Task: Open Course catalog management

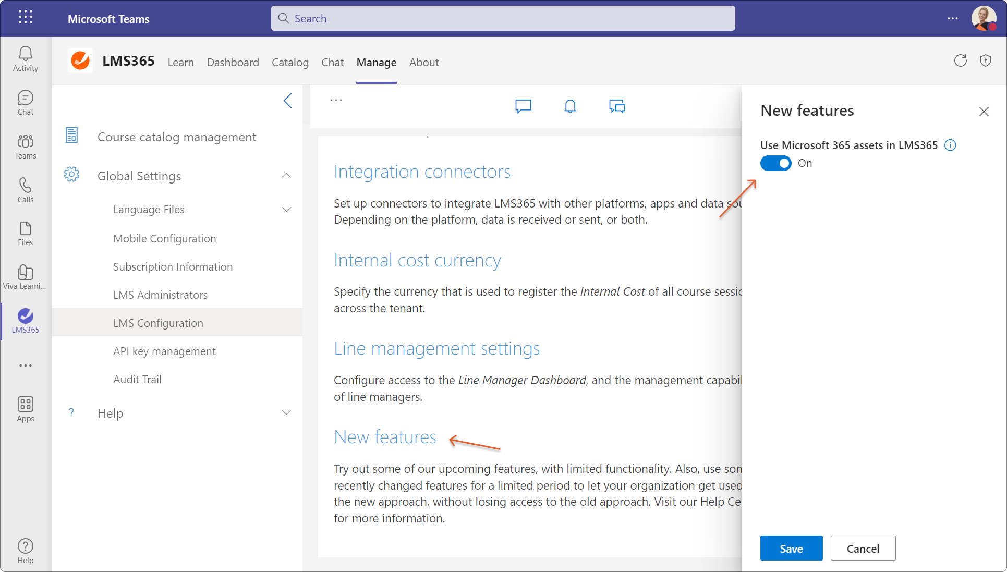Action: click(177, 137)
